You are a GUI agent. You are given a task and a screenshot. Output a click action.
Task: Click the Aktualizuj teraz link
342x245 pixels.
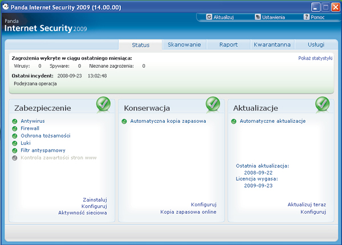click(x=306, y=205)
